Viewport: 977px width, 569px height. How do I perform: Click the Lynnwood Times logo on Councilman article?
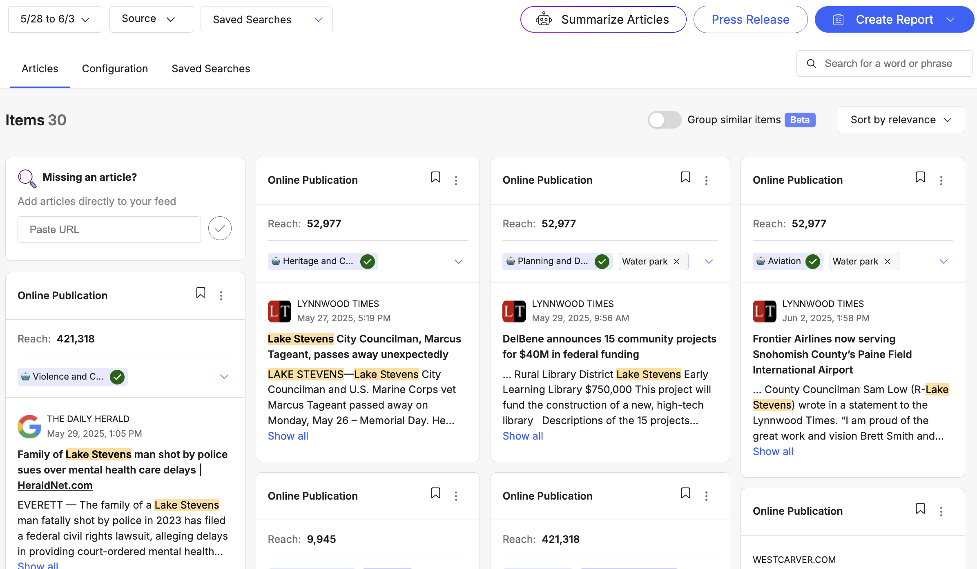coord(279,311)
